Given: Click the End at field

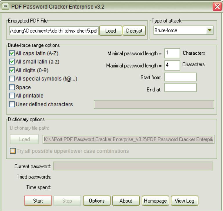Looking at the screenshot, I should pyautogui.click(x=180, y=87).
